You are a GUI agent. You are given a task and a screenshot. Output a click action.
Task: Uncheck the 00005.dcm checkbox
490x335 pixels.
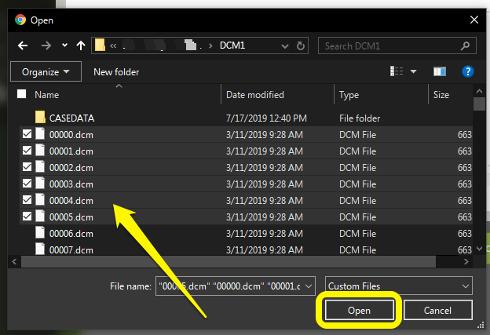point(27,216)
